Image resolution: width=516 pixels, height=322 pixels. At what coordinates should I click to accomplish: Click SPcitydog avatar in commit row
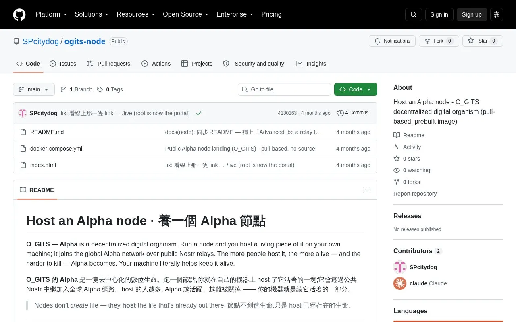click(23, 113)
